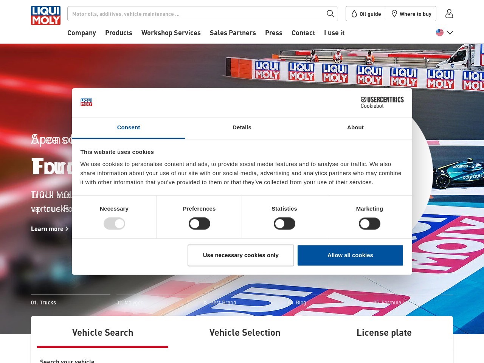The width and height of the screenshot is (484, 363).
Task: Open the I use it menu
Action: (x=334, y=33)
